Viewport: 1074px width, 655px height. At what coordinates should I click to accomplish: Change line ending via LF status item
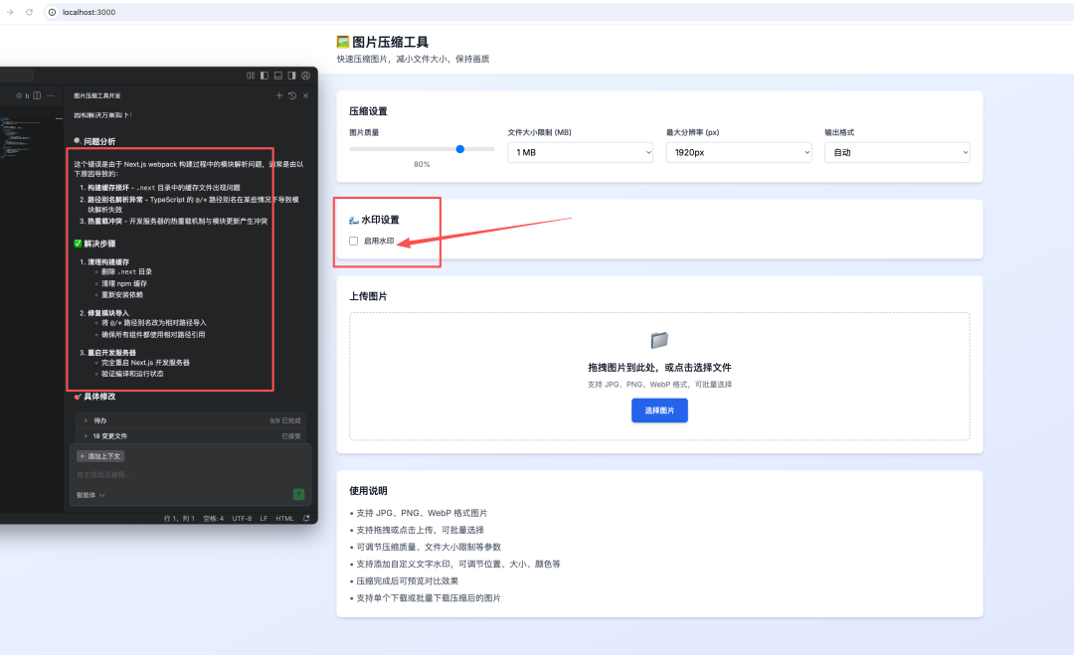pyautogui.click(x=264, y=518)
